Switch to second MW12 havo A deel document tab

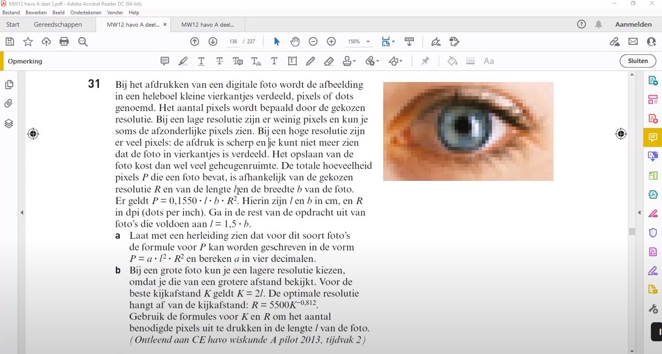pos(208,24)
